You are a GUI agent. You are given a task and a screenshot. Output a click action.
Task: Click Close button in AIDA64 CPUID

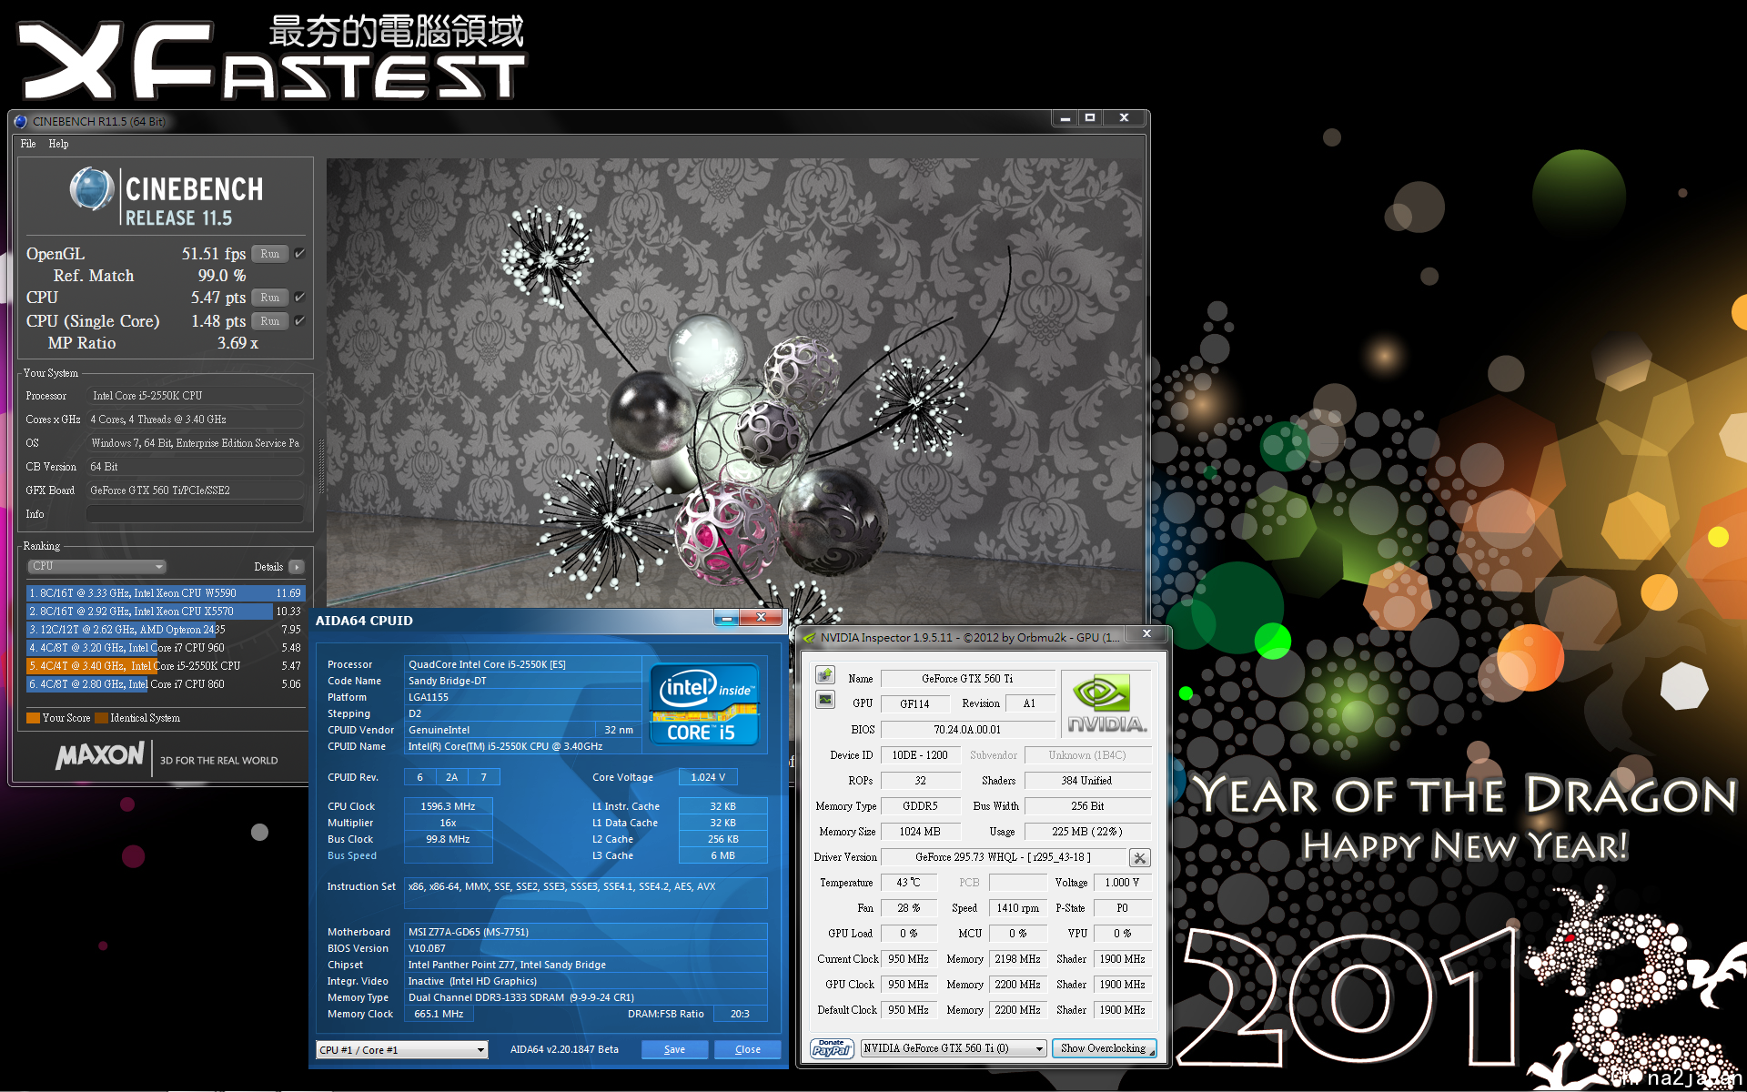click(x=748, y=1049)
